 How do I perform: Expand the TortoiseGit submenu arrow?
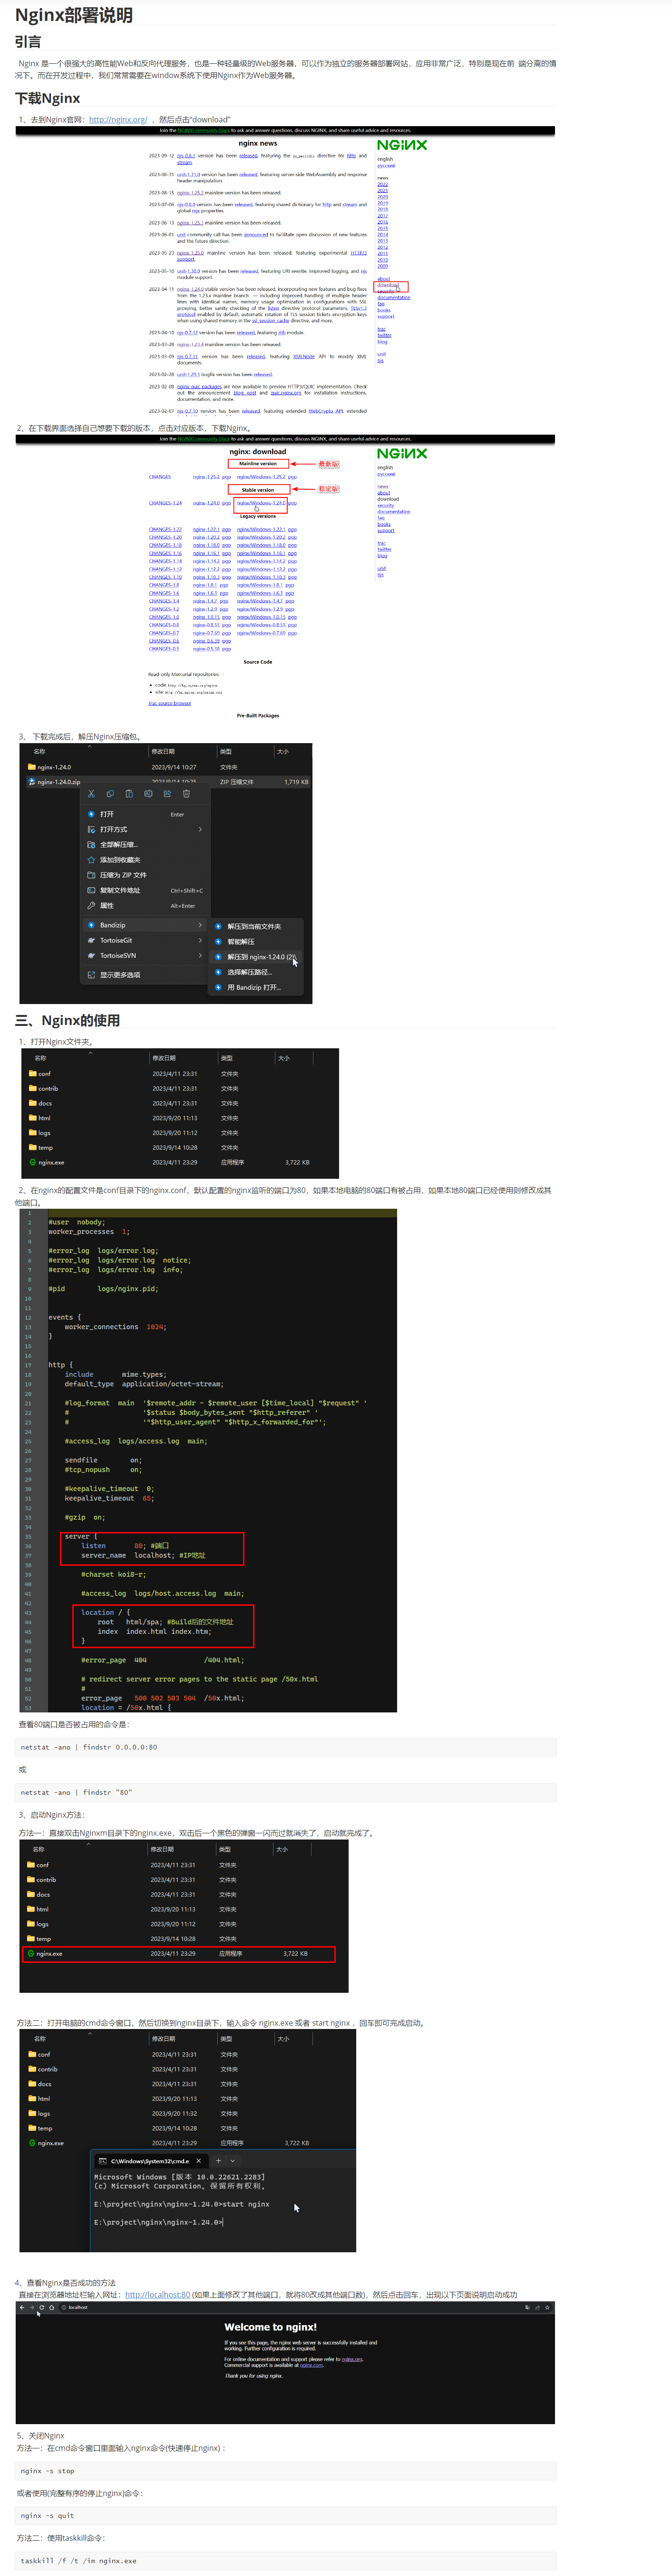click(x=200, y=940)
